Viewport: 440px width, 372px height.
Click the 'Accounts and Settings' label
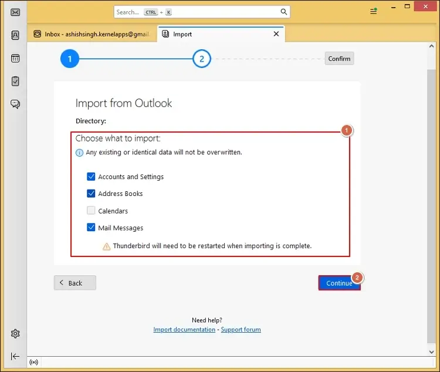[131, 177]
